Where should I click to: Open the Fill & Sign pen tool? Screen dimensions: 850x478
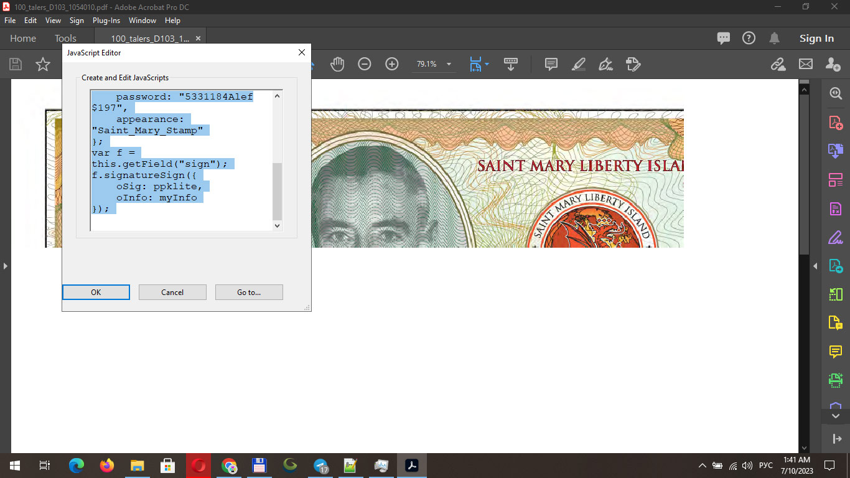605,64
